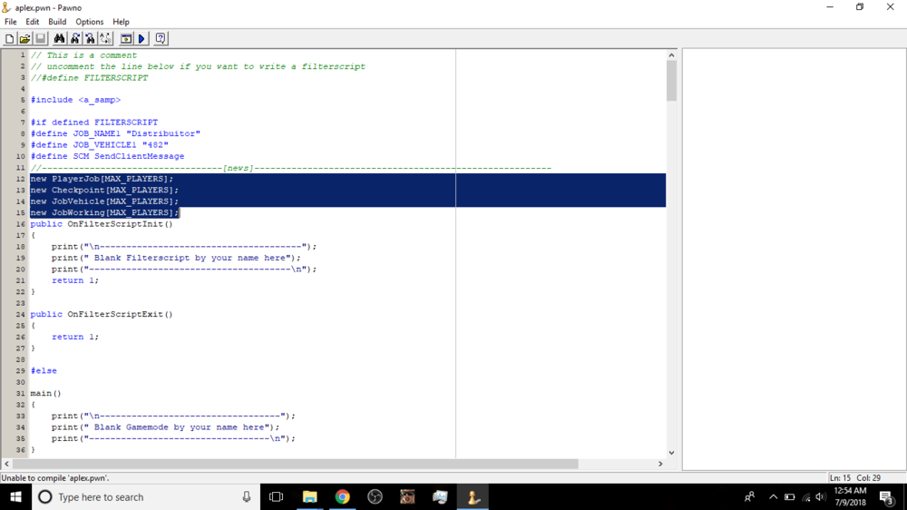Click 'Unable to compile' status message

[55, 478]
